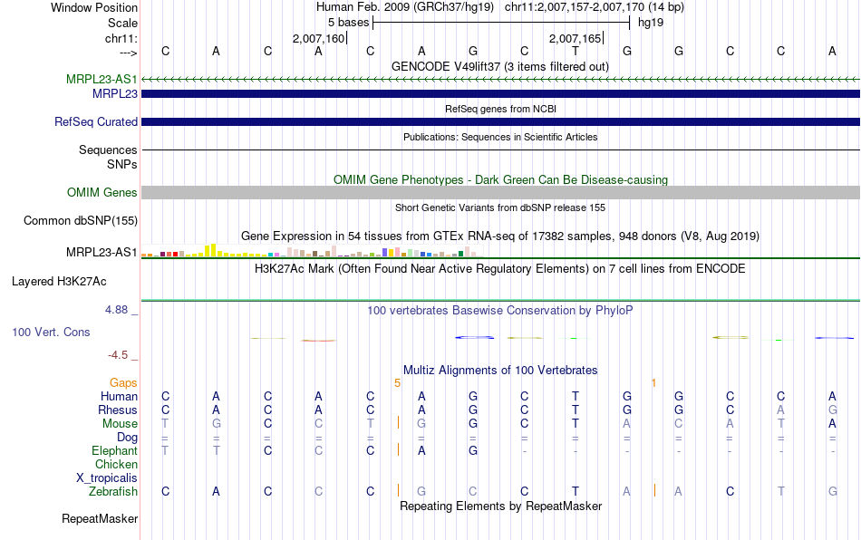This screenshot has height=540, width=861.
Task: Click the Human species row label
Action: [119, 396]
